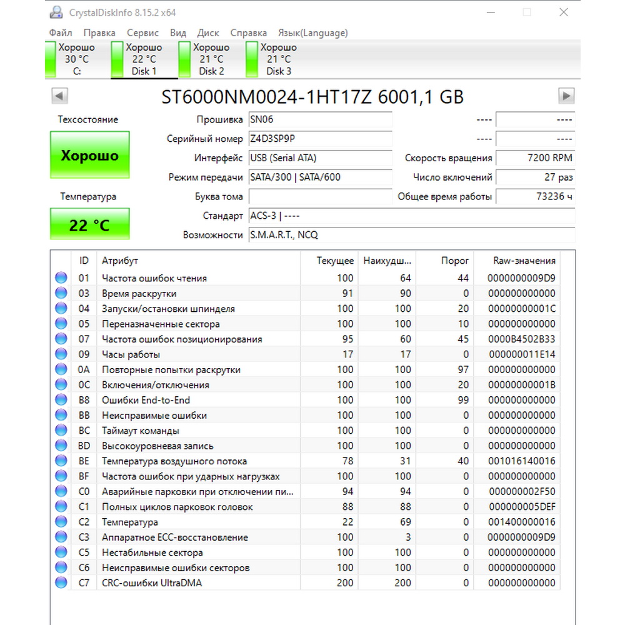Go to next disk with right arrow

[566, 96]
